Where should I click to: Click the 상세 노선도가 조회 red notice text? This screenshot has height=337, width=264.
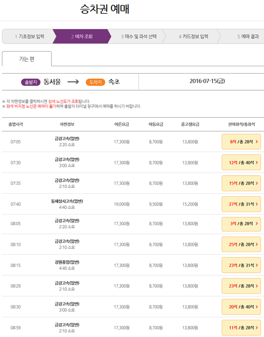click(63, 101)
